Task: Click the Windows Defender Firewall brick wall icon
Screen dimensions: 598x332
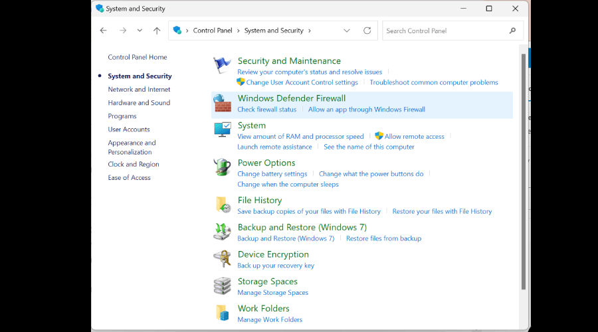Action: click(222, 103)
